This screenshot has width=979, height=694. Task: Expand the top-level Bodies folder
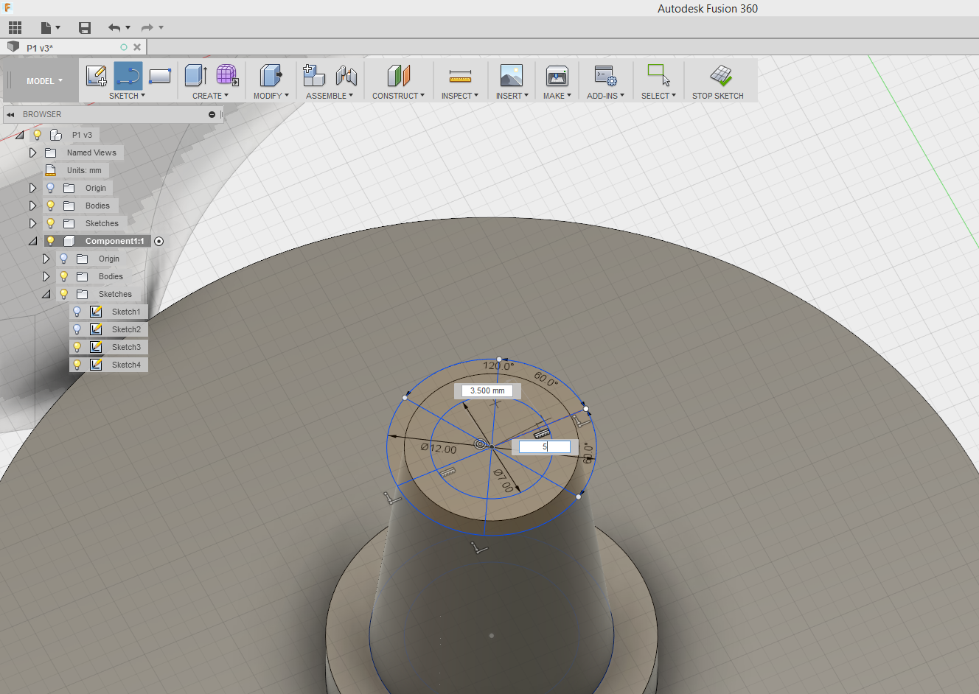pyautogui.click(x=32, y=206)
